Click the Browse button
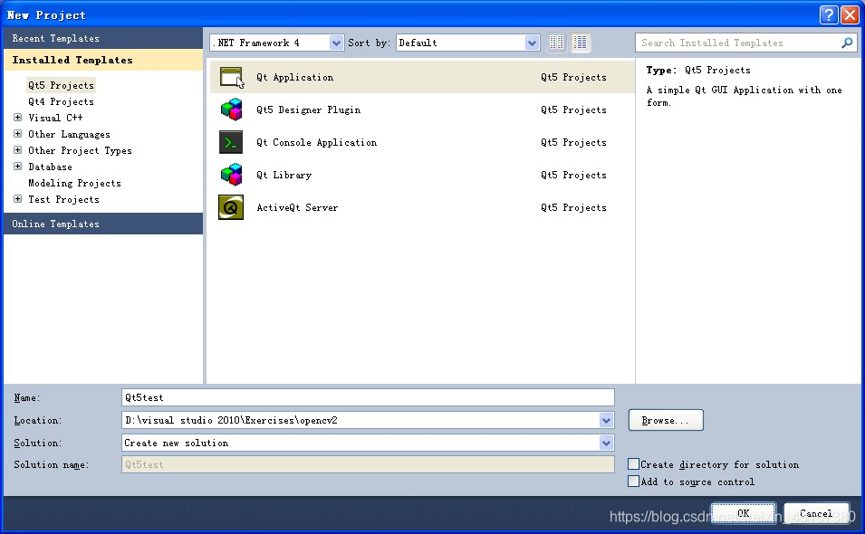Screen dimensions: 865x534 pyautogui.click(x=666, y=420)
